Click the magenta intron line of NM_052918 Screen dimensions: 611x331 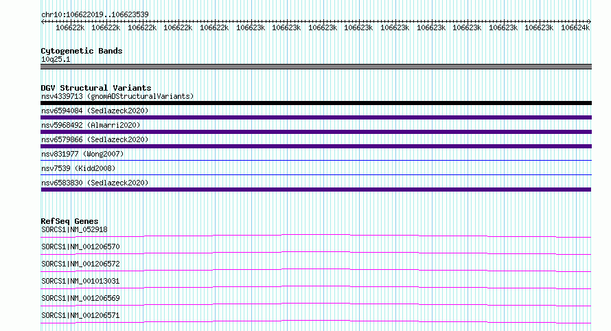click(x=316, y=236)
